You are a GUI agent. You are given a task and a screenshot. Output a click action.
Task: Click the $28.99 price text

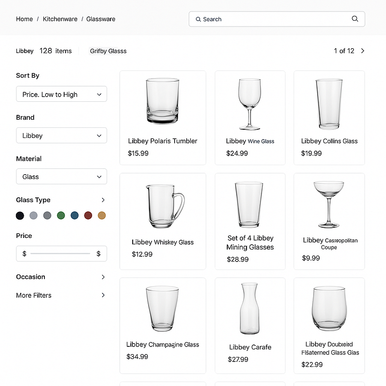pos(237,260)
